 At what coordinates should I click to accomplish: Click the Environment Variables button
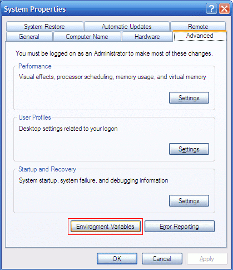[x=105, y=227]
